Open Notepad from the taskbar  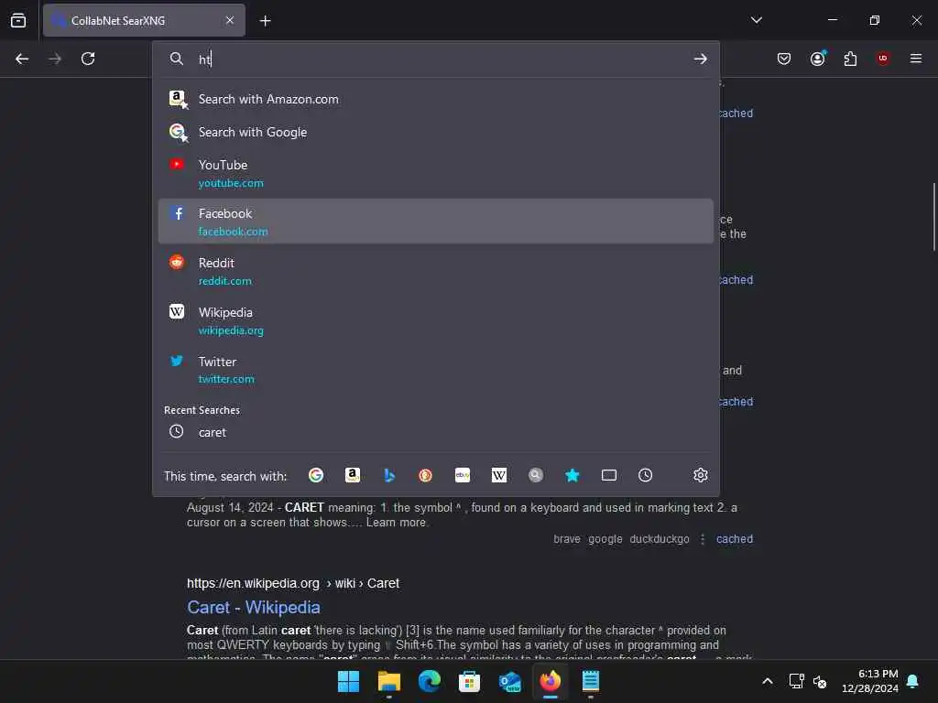(591, 681)
